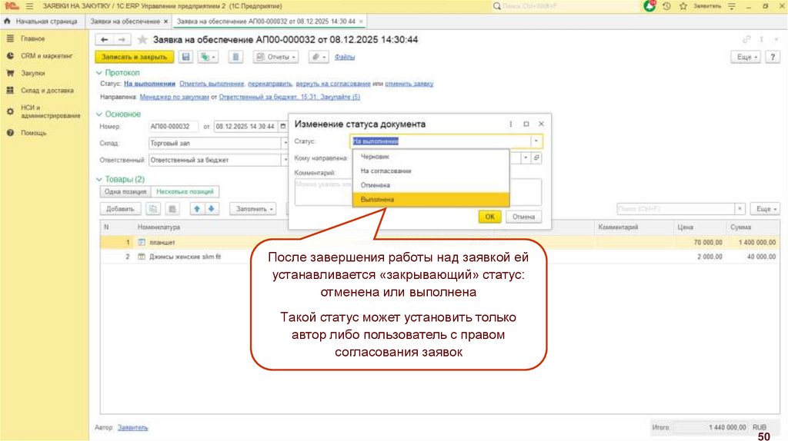Open Еще menu above goods table
Viewport: 788px width, 441px height.
765,209
